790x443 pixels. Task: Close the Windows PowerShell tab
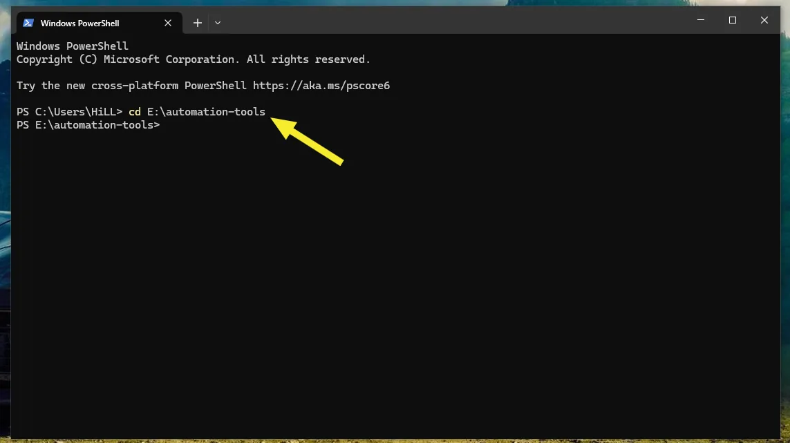(168, 23)
